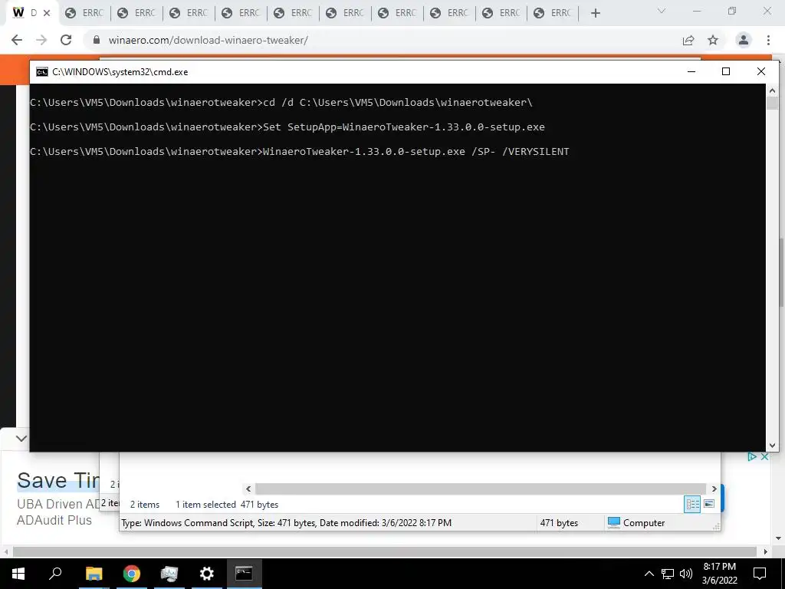Image resolution: width=785 pixels, height=589 pixels.
Task: Switch to the second ERRC tab
Action: (x=136, y=13)
